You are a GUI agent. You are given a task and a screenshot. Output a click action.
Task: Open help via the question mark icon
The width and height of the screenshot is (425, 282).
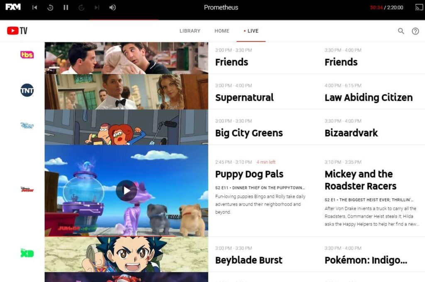416,31
